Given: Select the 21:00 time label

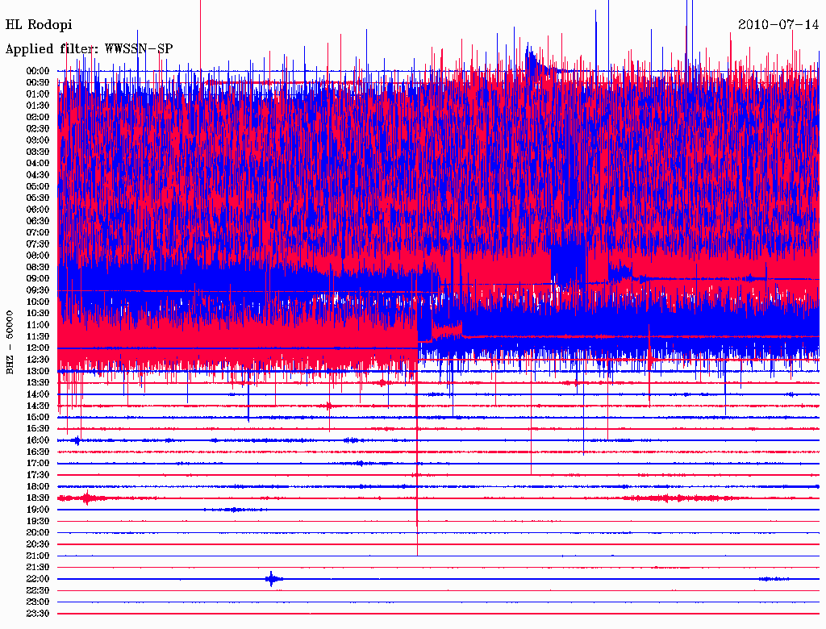Looking at the screenshot, I should [38, 556].
